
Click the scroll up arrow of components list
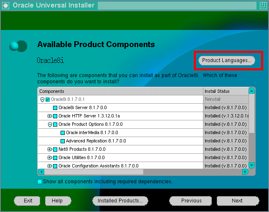click(x=252, y=91)
